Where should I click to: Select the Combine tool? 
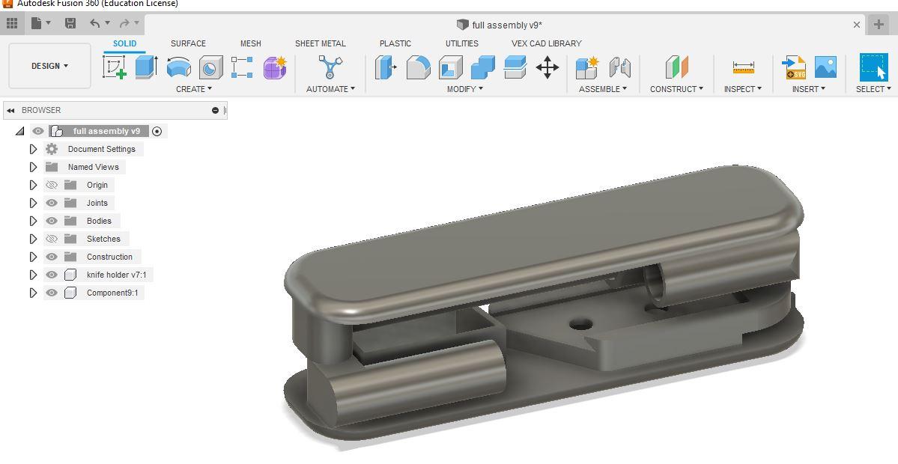point(483,67)
